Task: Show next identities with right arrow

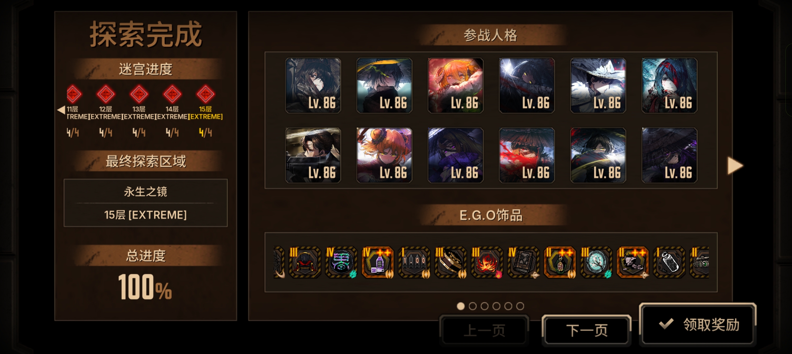Action: (735, 166)
